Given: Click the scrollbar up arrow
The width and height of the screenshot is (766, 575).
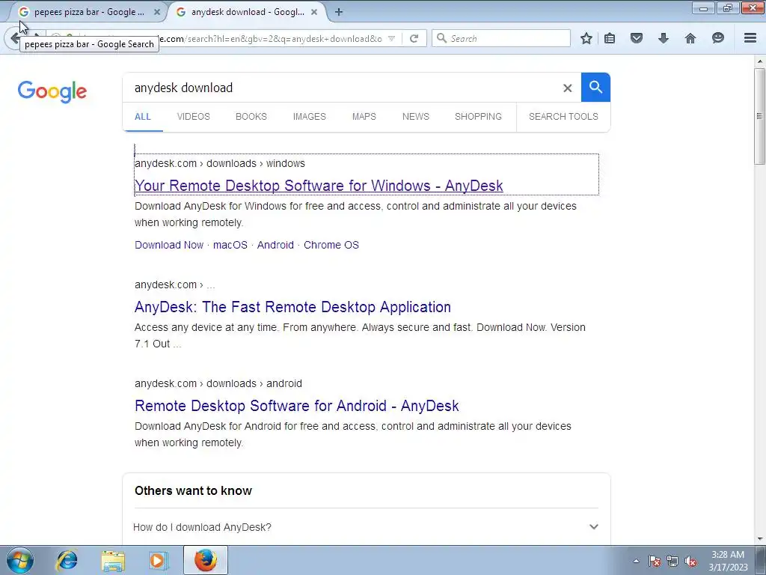Looking at the screenshot, I should [759, 61].
